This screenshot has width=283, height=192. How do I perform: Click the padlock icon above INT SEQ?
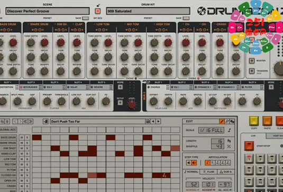(98, 5)
